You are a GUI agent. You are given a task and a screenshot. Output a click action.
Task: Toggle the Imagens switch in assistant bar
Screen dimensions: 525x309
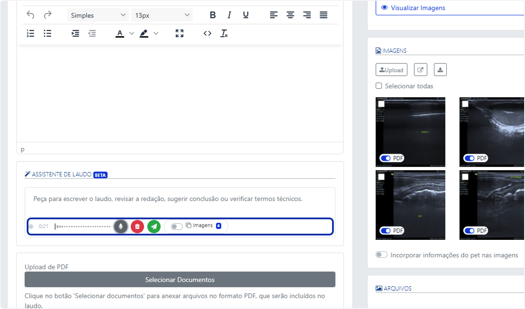pos(177,226)
